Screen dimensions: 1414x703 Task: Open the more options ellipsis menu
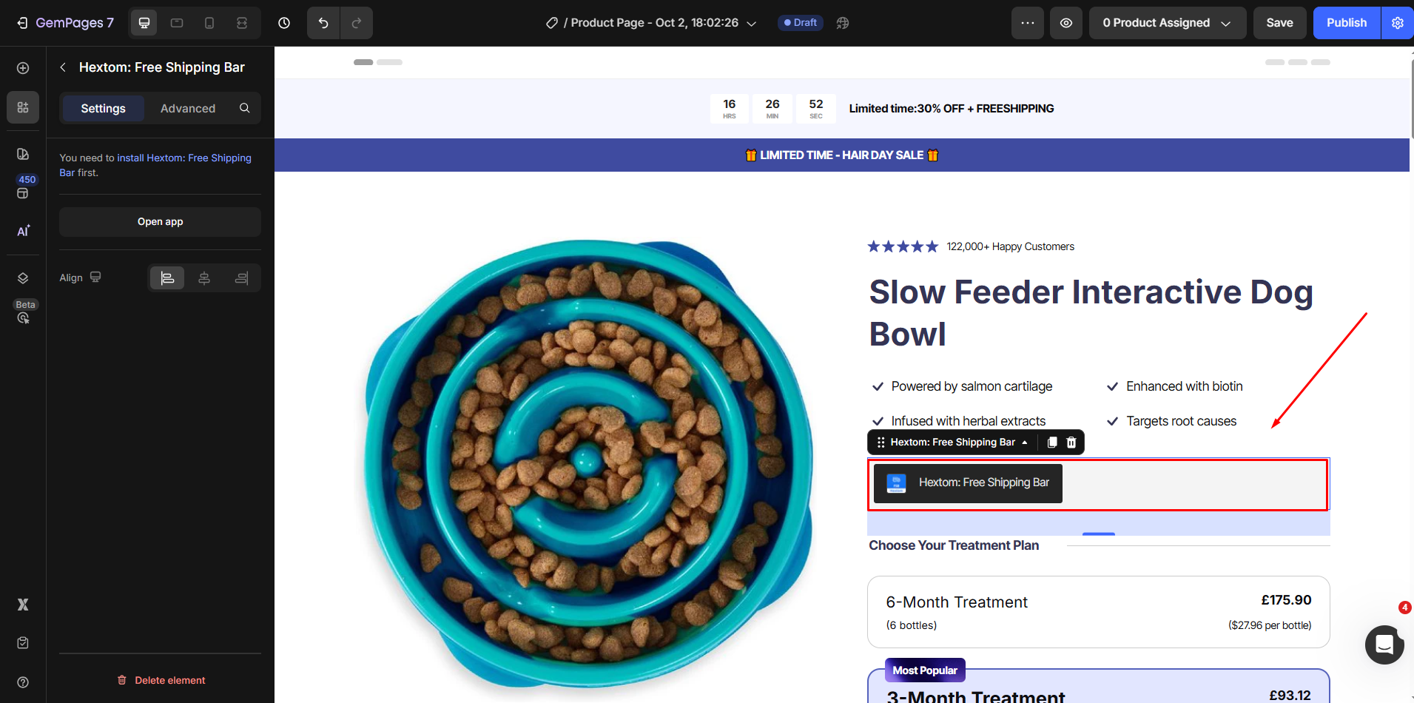pyautogui.click(x=1028, y=23)
